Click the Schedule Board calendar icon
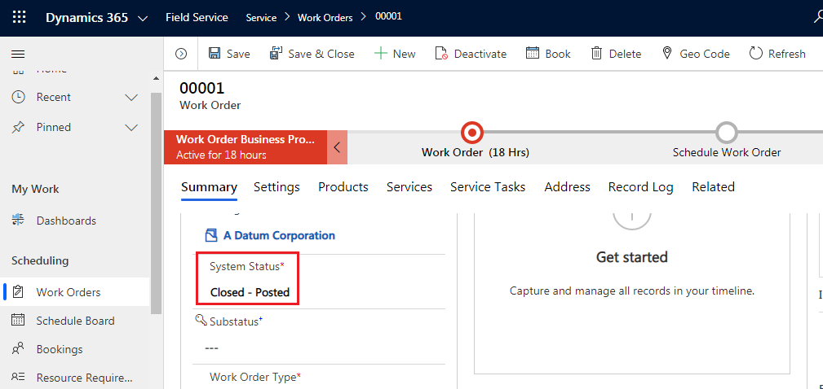 coord(19,320)
